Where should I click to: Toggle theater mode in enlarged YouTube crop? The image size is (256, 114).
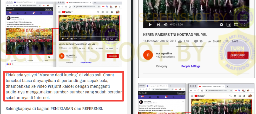click(x=236, y=24)
